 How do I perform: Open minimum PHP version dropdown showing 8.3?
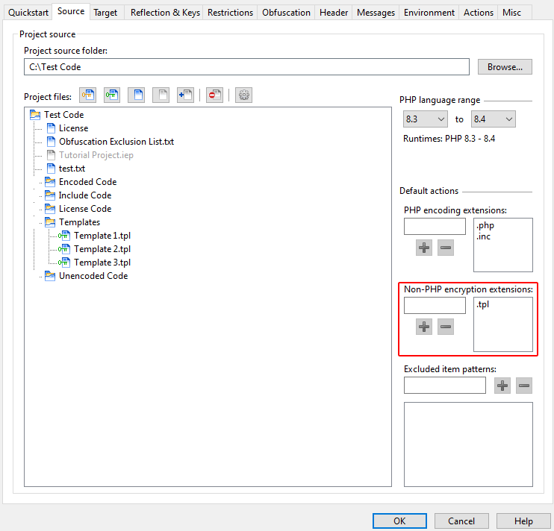(425, 119)
